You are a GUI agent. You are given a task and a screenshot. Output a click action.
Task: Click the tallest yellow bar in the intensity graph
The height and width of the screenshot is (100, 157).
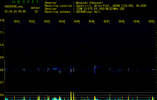tap(71, 95)
